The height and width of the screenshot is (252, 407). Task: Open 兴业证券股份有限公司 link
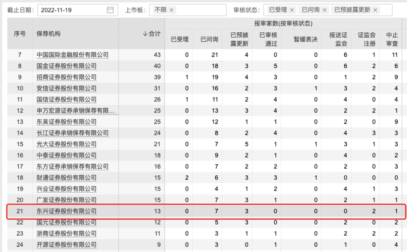click(66, 189)
